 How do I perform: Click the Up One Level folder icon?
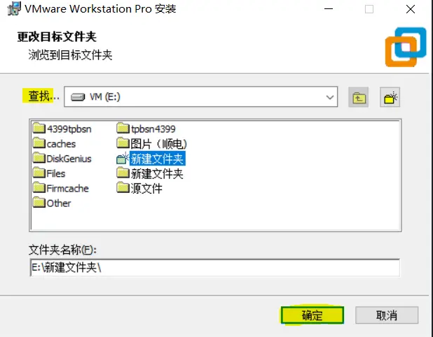point(358,97)
